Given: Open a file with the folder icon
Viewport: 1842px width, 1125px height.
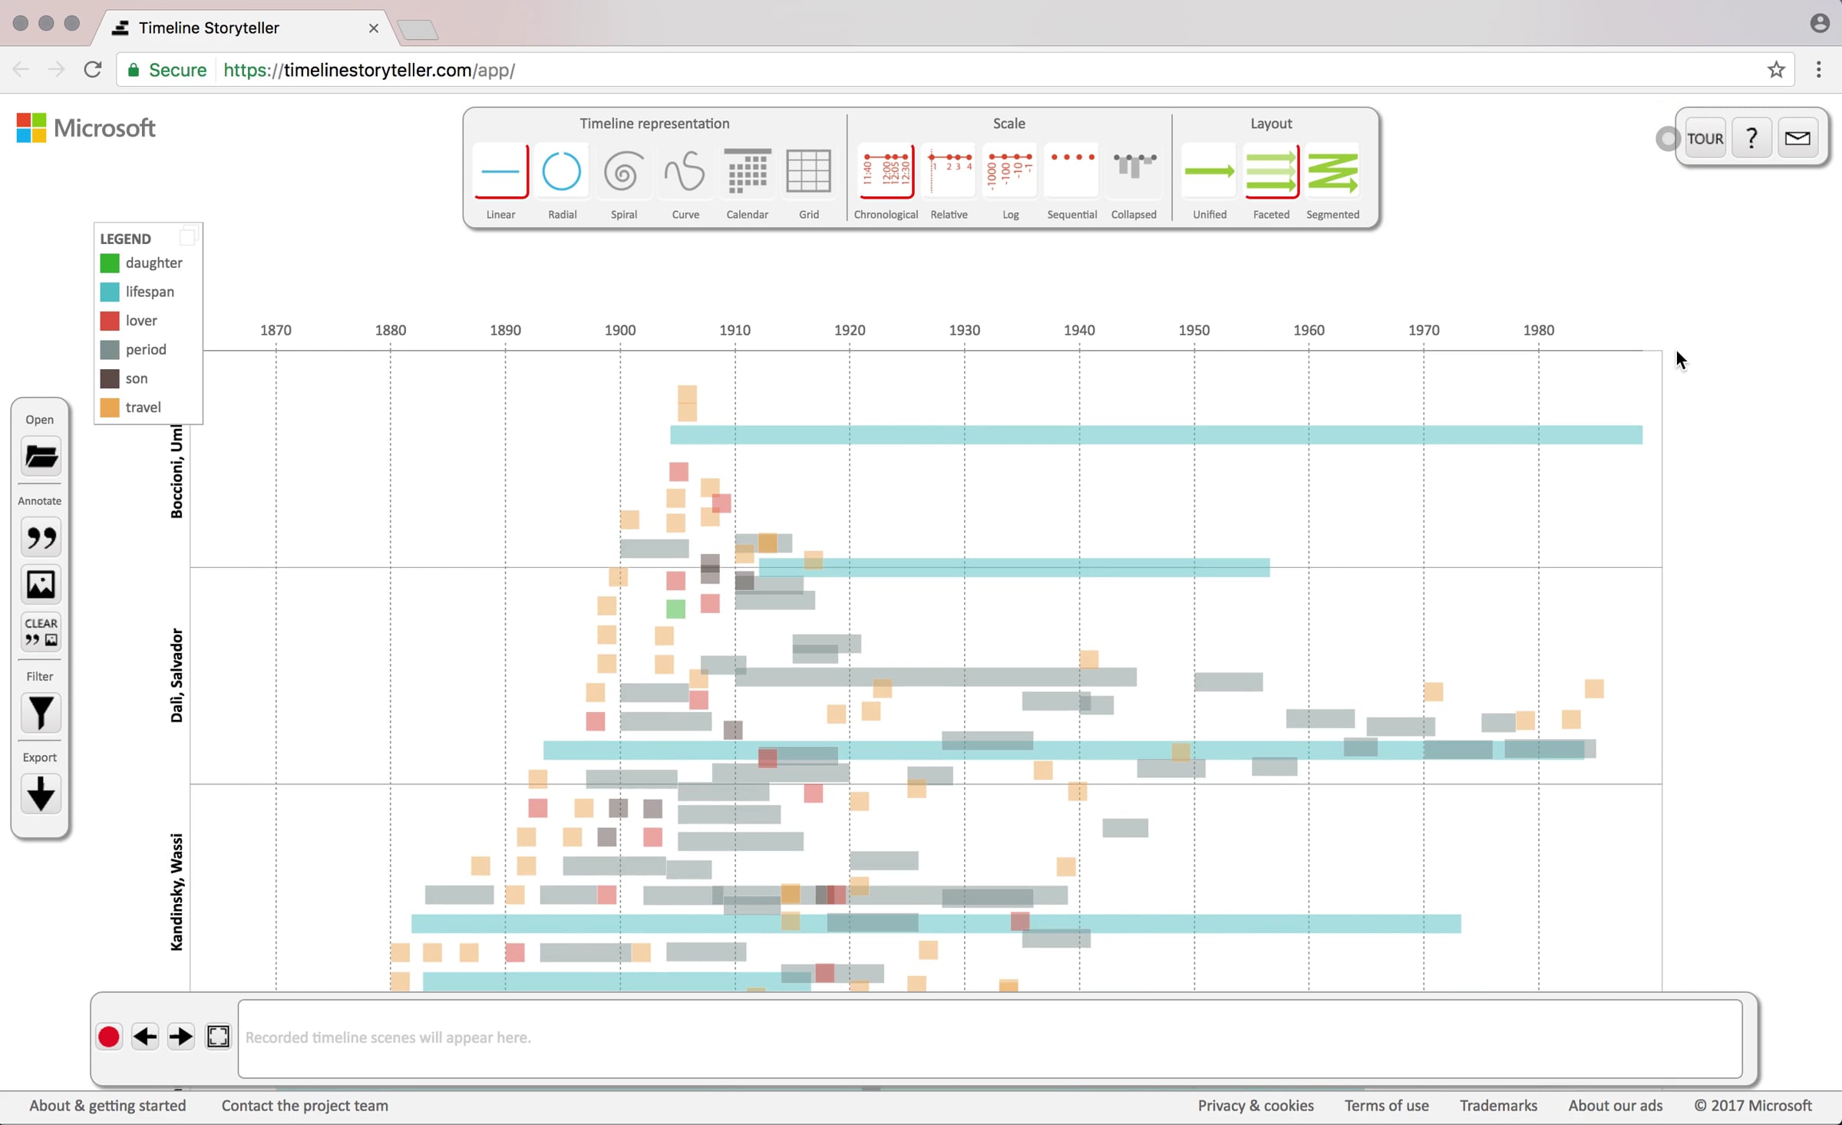Looking at the screenshot, I should 41,457.
